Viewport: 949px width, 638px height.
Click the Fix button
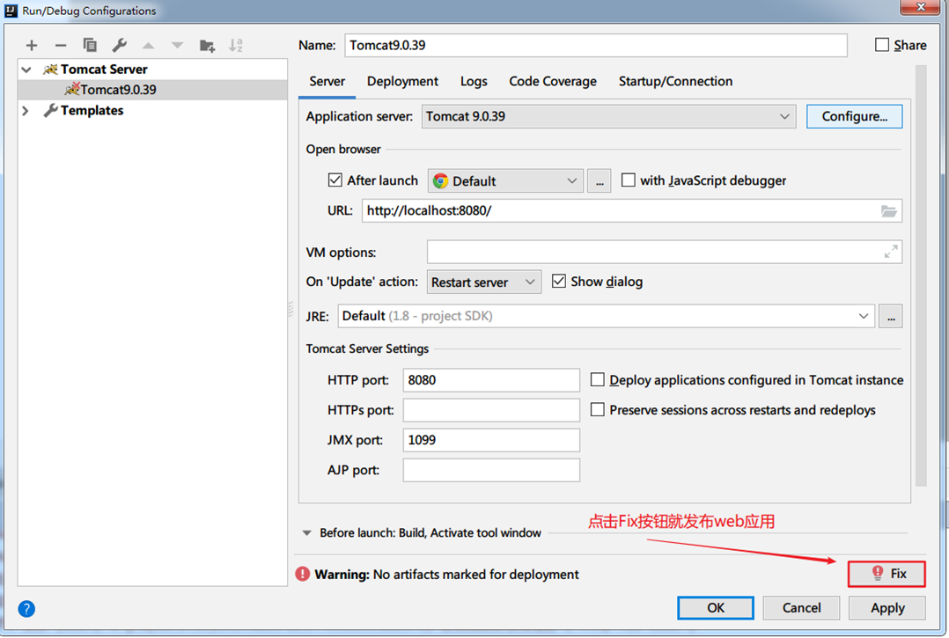point(886,574)
